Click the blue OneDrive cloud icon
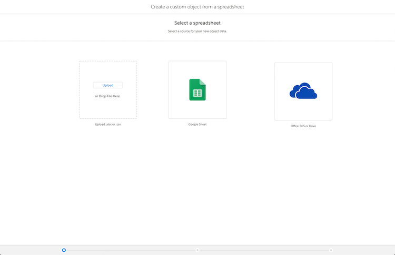The width and height of the screenshot is (395, 255). point(303,91)
